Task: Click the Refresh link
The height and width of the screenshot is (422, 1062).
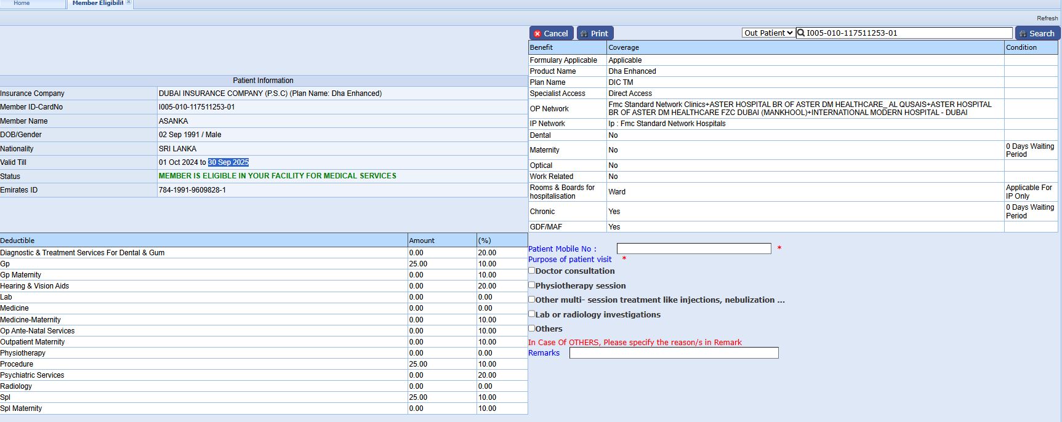Action: coord(1047,18)
